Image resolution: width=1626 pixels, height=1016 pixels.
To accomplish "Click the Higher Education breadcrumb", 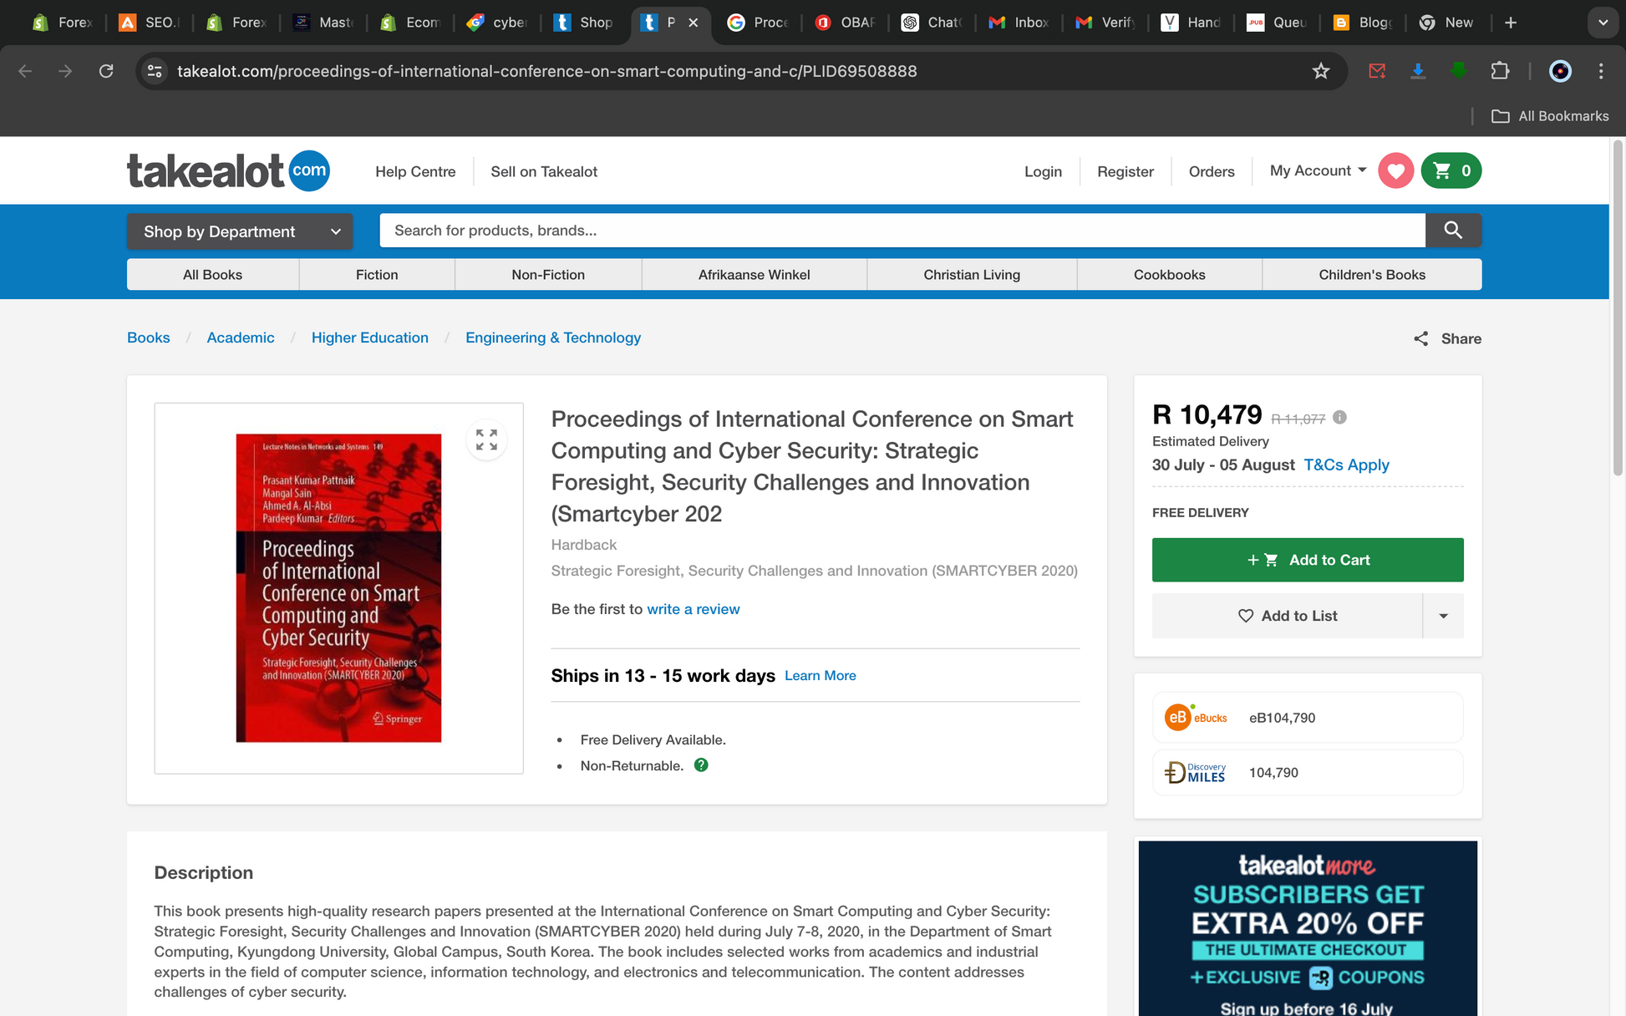I will (369, 338).
